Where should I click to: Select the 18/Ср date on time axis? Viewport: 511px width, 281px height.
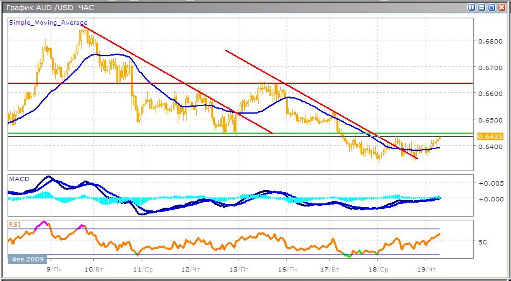point(378,269)
